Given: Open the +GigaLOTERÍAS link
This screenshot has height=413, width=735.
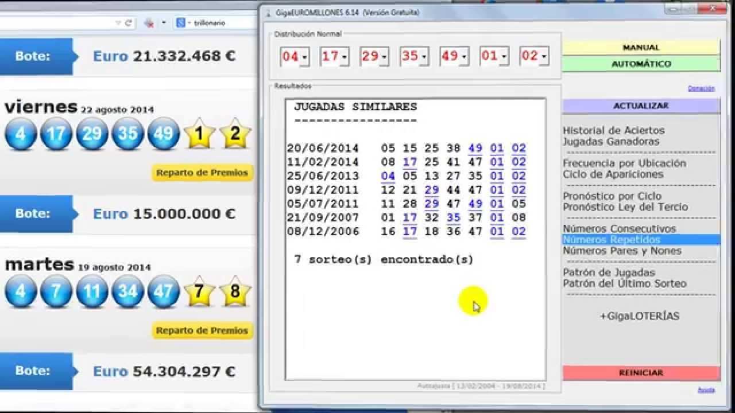Looking at the screenshot, I should click(x=639, y=316).
